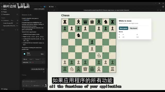
Task: Select the white knight on f3
Action: [x=99, y=56]
